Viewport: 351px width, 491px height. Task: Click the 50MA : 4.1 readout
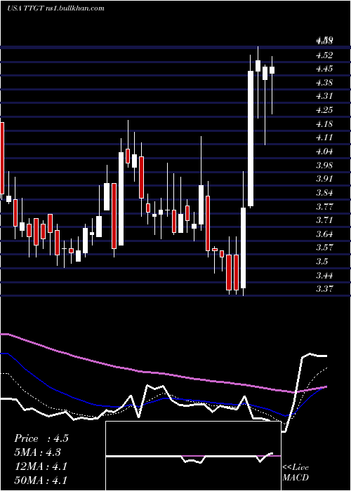pyautogui.click(x=41, y=480)
